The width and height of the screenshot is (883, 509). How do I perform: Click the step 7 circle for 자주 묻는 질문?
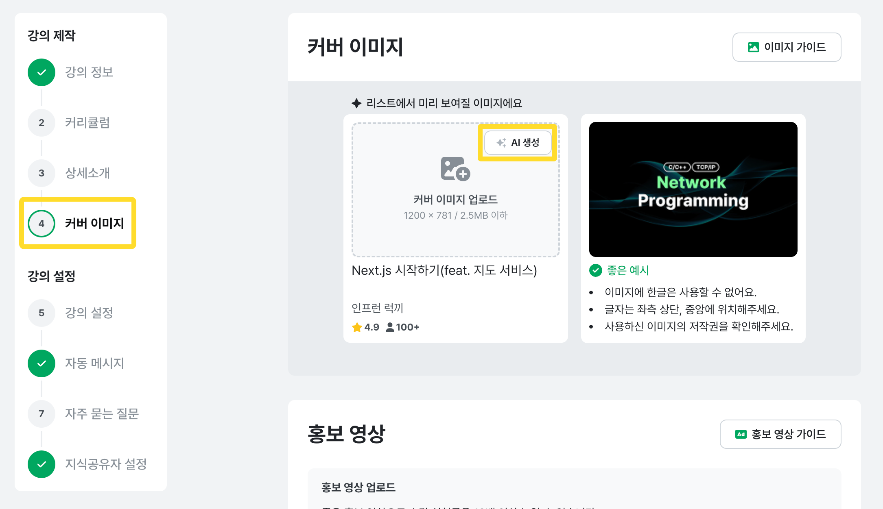coord(42,414)
